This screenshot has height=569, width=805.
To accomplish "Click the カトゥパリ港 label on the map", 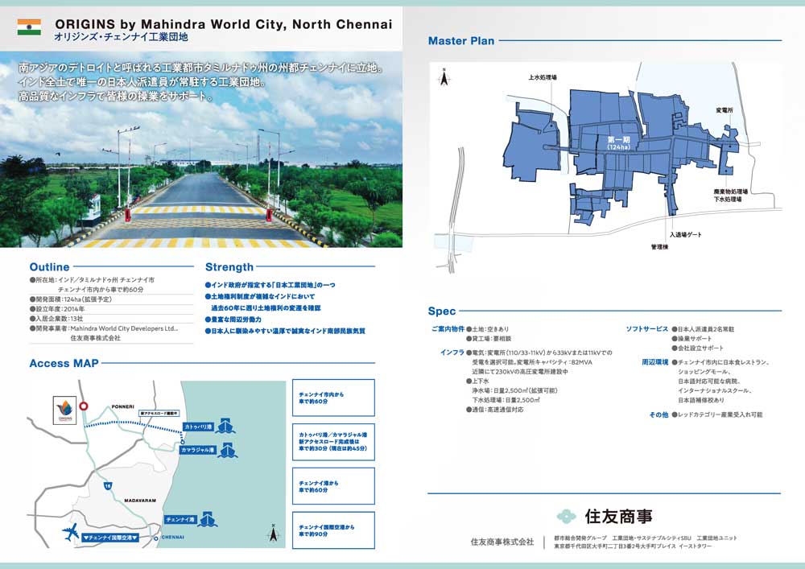I will coord(198,427).
